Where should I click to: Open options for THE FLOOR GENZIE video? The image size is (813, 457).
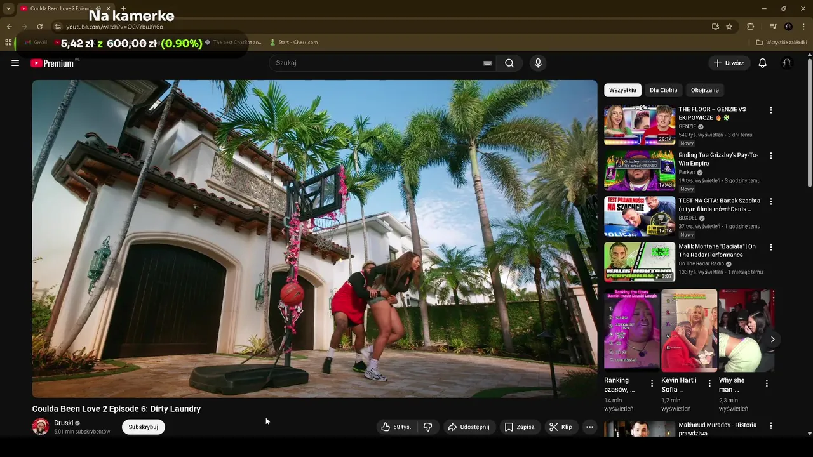771,110
